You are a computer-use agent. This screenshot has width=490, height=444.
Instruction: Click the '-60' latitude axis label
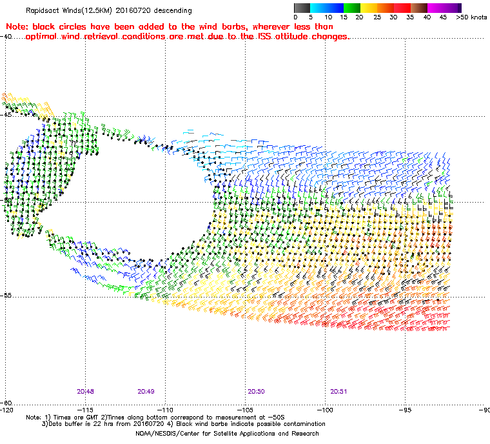tap(6, 403)
